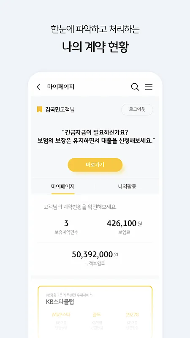
Task: Open search with the magnifier icon
Action: click(x=135, y=87)
